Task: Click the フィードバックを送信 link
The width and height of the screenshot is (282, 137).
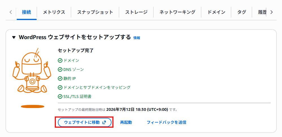Action: [x=167, y=122]
